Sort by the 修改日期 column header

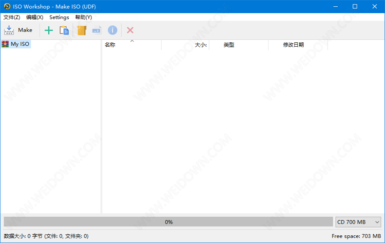tap(298, 45)
